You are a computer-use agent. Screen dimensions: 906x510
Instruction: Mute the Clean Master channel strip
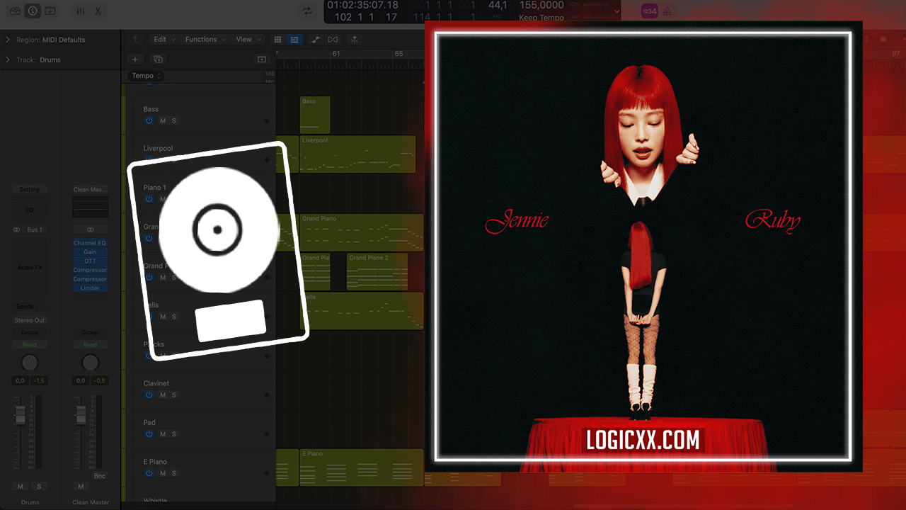pos(81,487)
